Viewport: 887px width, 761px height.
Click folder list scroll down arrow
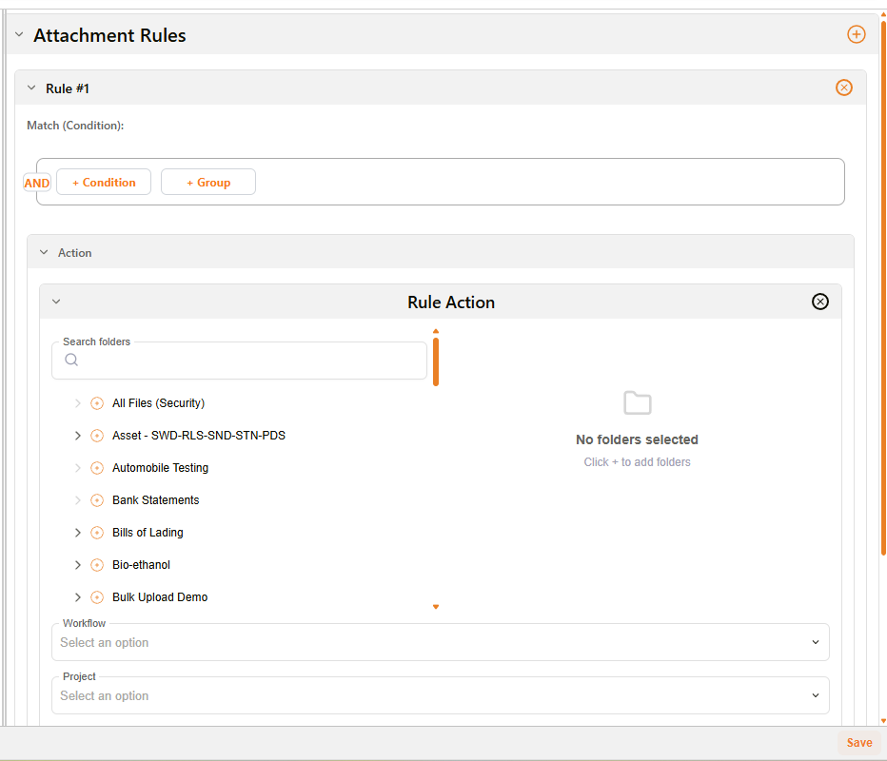coord(436,607)
